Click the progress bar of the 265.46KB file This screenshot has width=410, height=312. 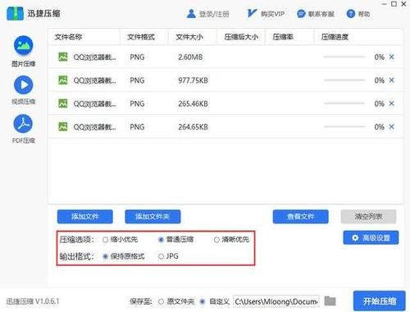[x=344, y=103]
